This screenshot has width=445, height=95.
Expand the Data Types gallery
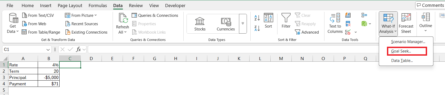click(x=243, y=24)
